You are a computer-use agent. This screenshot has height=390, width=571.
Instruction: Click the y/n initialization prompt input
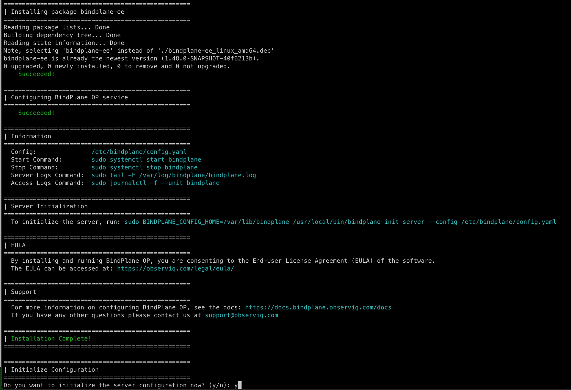click(238, 385)
